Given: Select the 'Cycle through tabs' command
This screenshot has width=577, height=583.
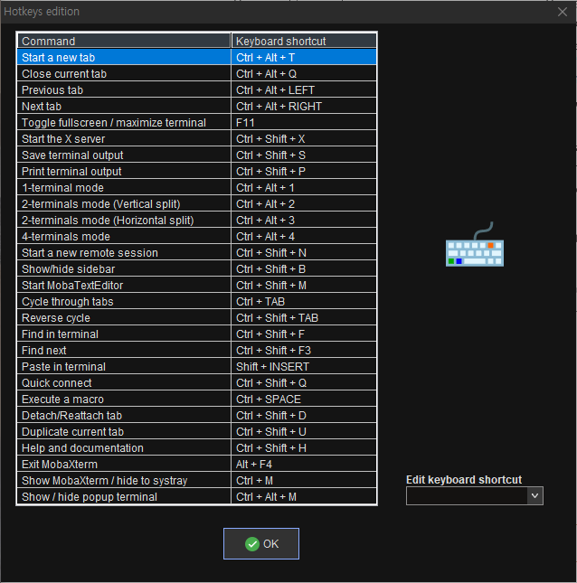Looking at the screenshot, I should 124,302.
